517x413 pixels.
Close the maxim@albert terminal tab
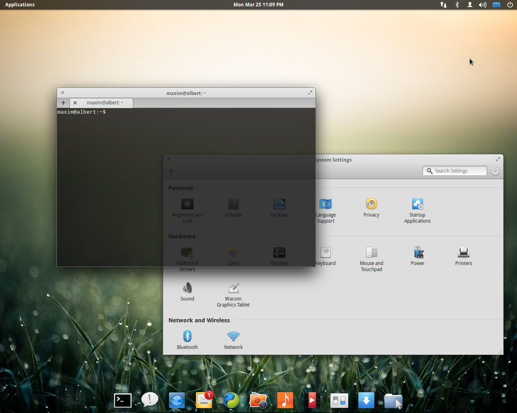click(x=75, y=103)
